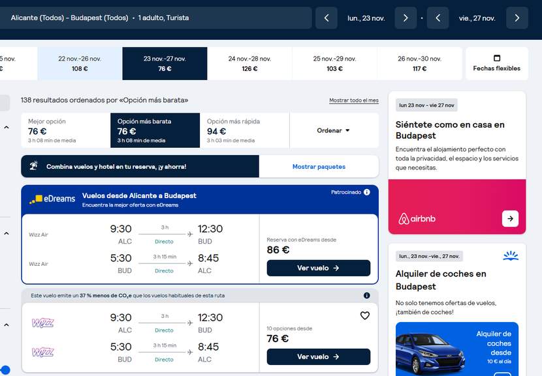
Task: Collapse the top sidebar filter chevron
Action: [x=7, y=128]
